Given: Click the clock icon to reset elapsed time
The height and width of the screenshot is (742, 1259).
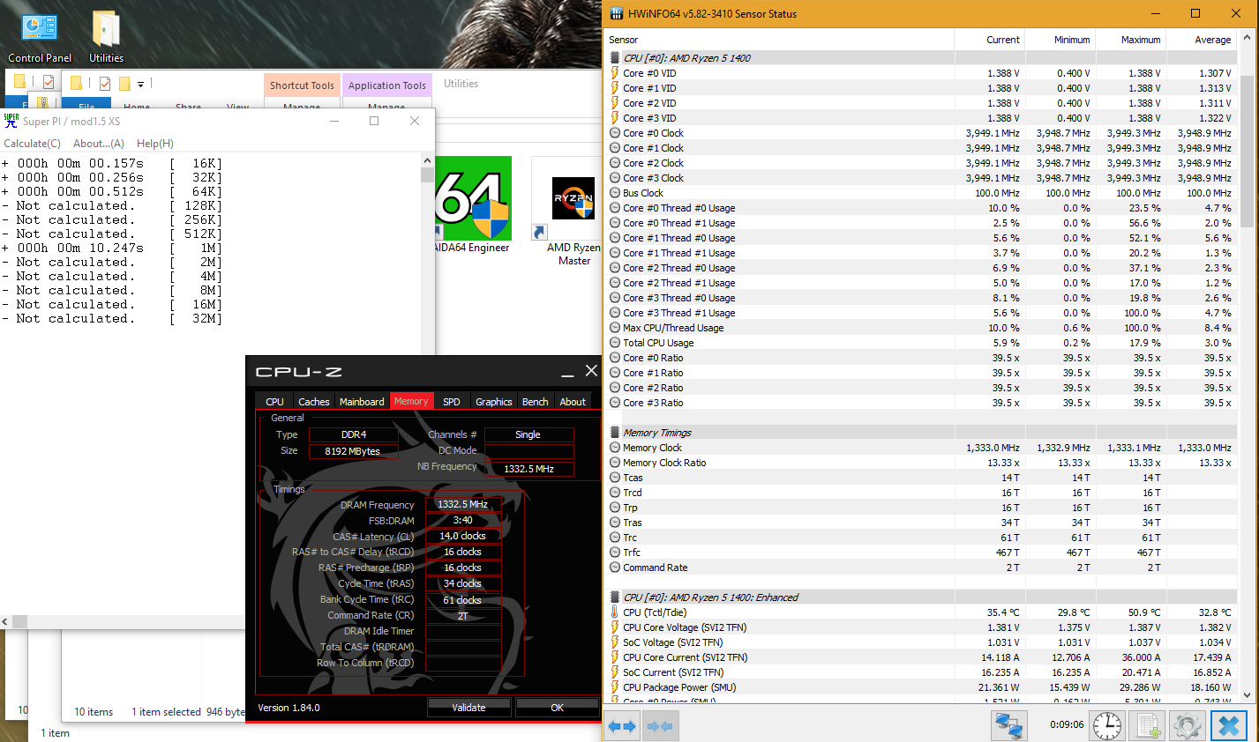Looking at the screenshot, I should (x=1107, y=726).
